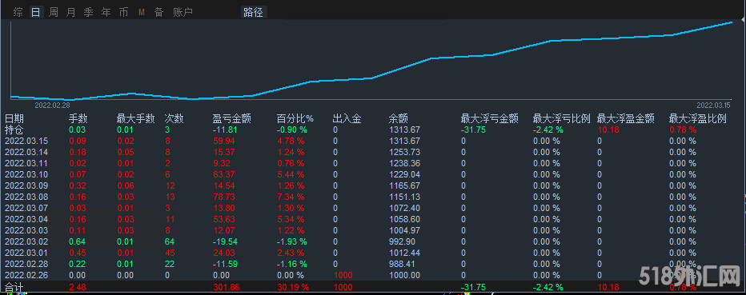Switch to the 账户 account tab
Screen dimensions: 746x295
tap(182, 12)
